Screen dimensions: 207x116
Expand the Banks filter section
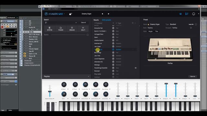(x=87, y=35)
